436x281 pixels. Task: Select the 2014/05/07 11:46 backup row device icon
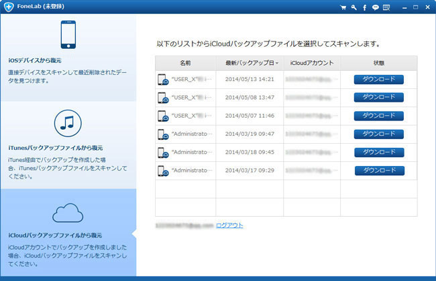pyautogui.click(x=163, y=116)
